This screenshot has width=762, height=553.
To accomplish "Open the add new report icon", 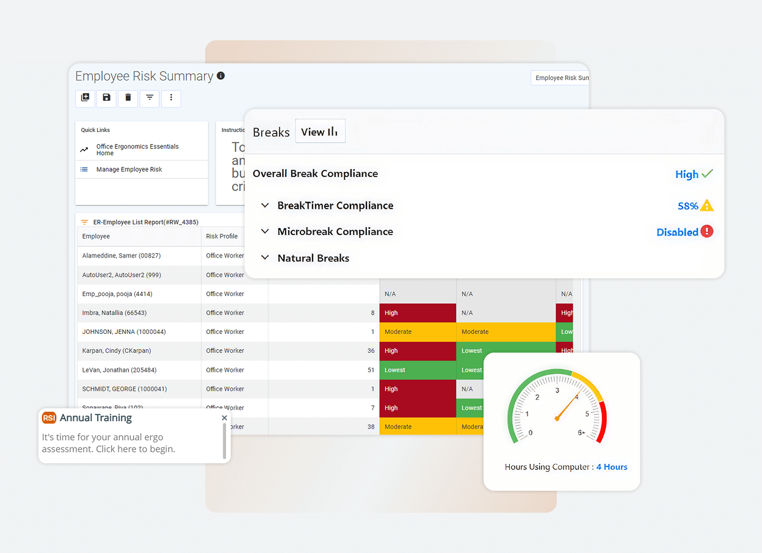I will pyautogui.click(x=85, y=98).
